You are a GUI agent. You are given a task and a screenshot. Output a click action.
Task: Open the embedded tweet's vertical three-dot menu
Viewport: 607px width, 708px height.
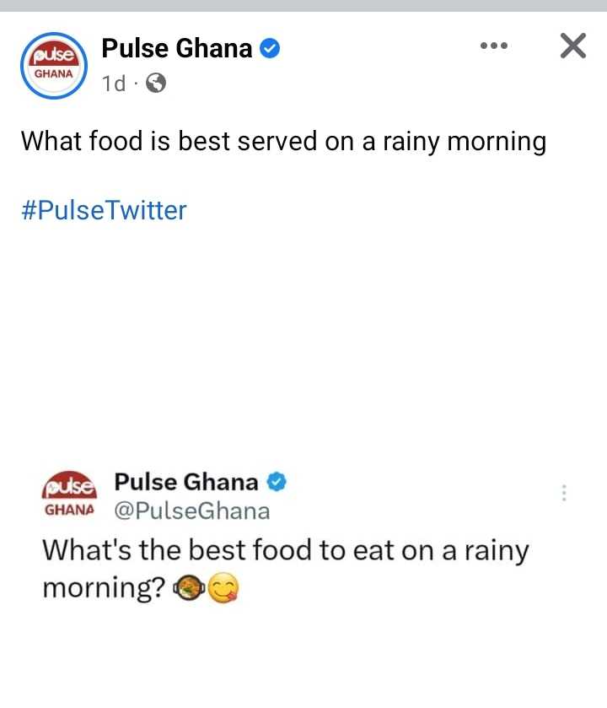(564, 494)
